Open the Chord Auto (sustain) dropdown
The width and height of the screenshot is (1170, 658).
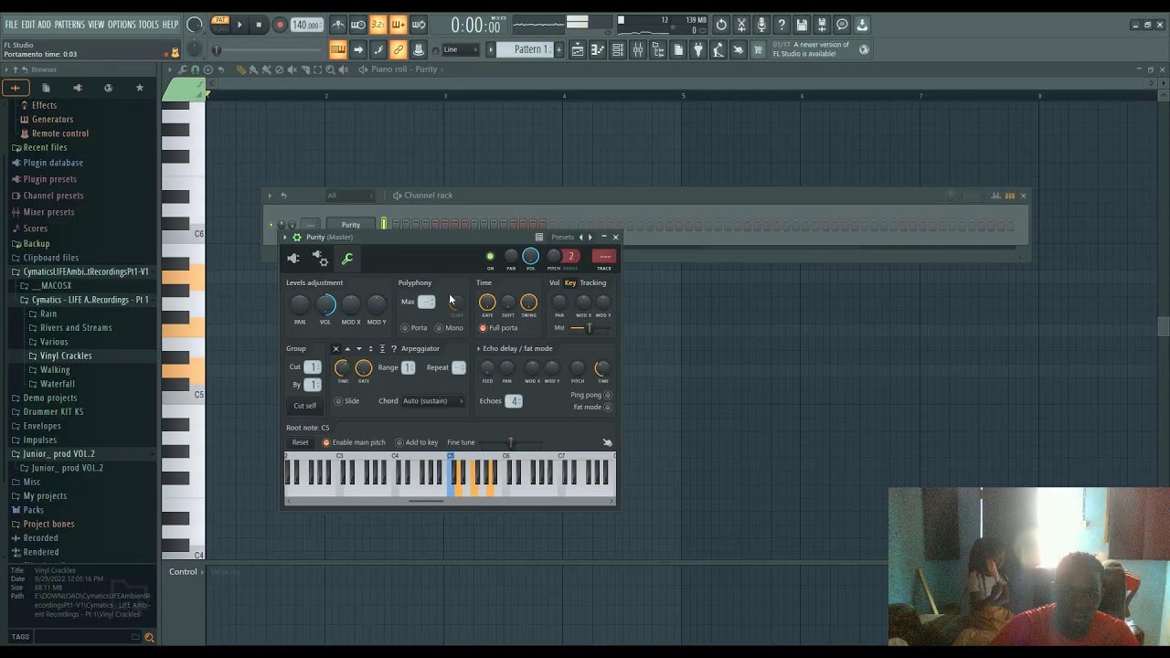433,401
